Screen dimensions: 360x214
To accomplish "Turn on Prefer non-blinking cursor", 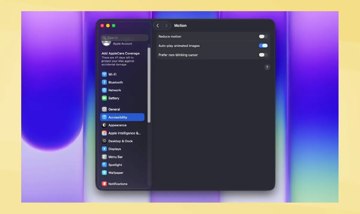I will (263, 55).
